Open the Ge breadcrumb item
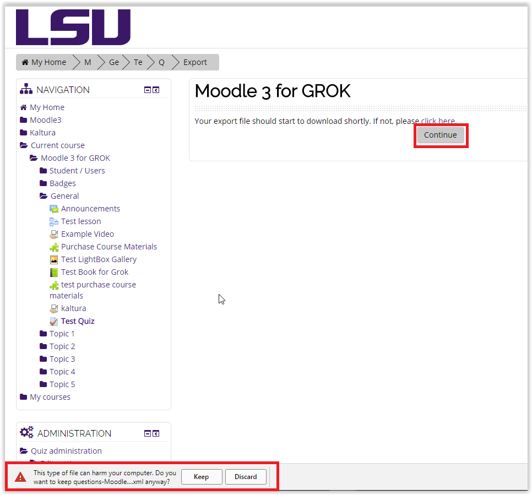The width and height of the screenshot is (532, 495). tap(114, 62)
